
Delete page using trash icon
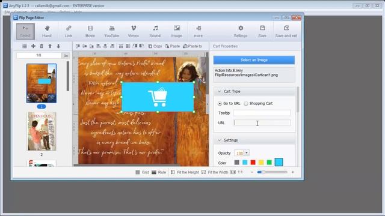42,46
